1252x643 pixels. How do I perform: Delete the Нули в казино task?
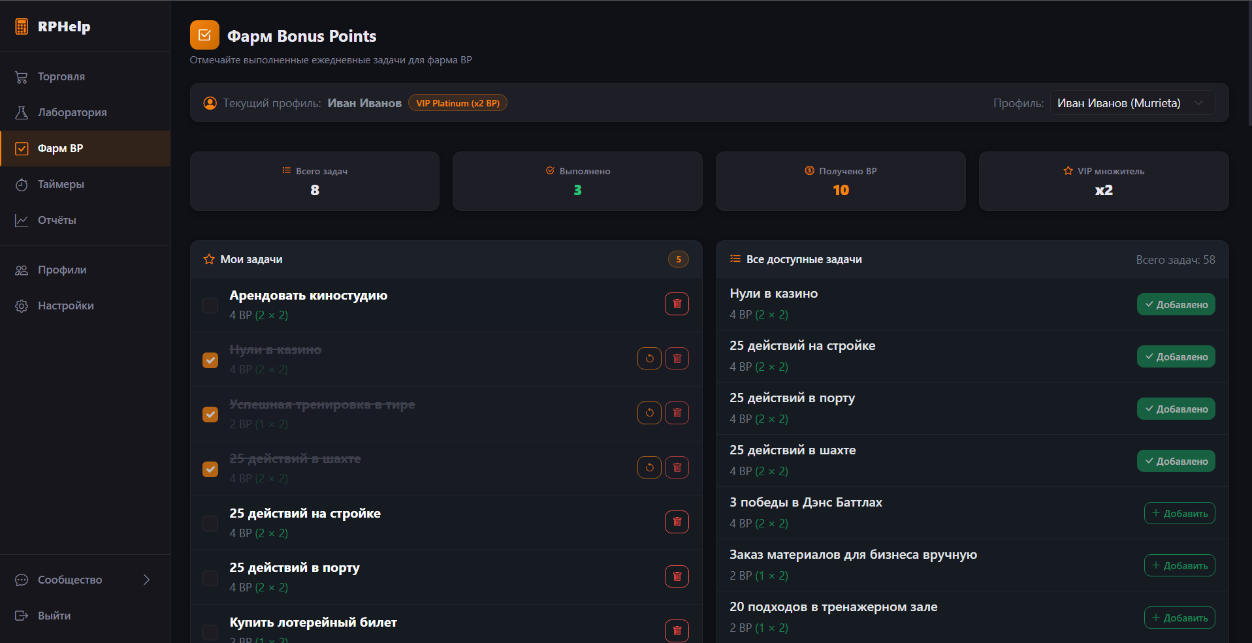677,358
